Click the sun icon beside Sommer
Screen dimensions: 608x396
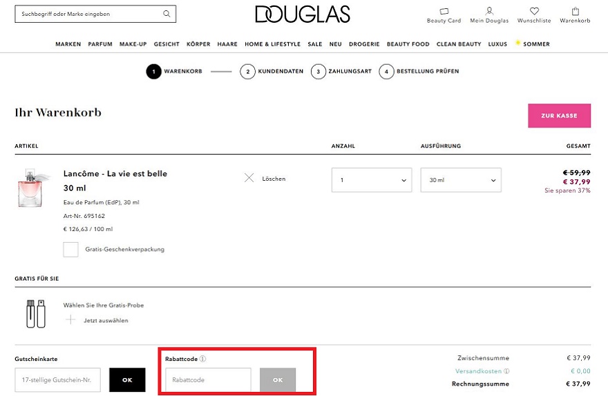(517, 43)
